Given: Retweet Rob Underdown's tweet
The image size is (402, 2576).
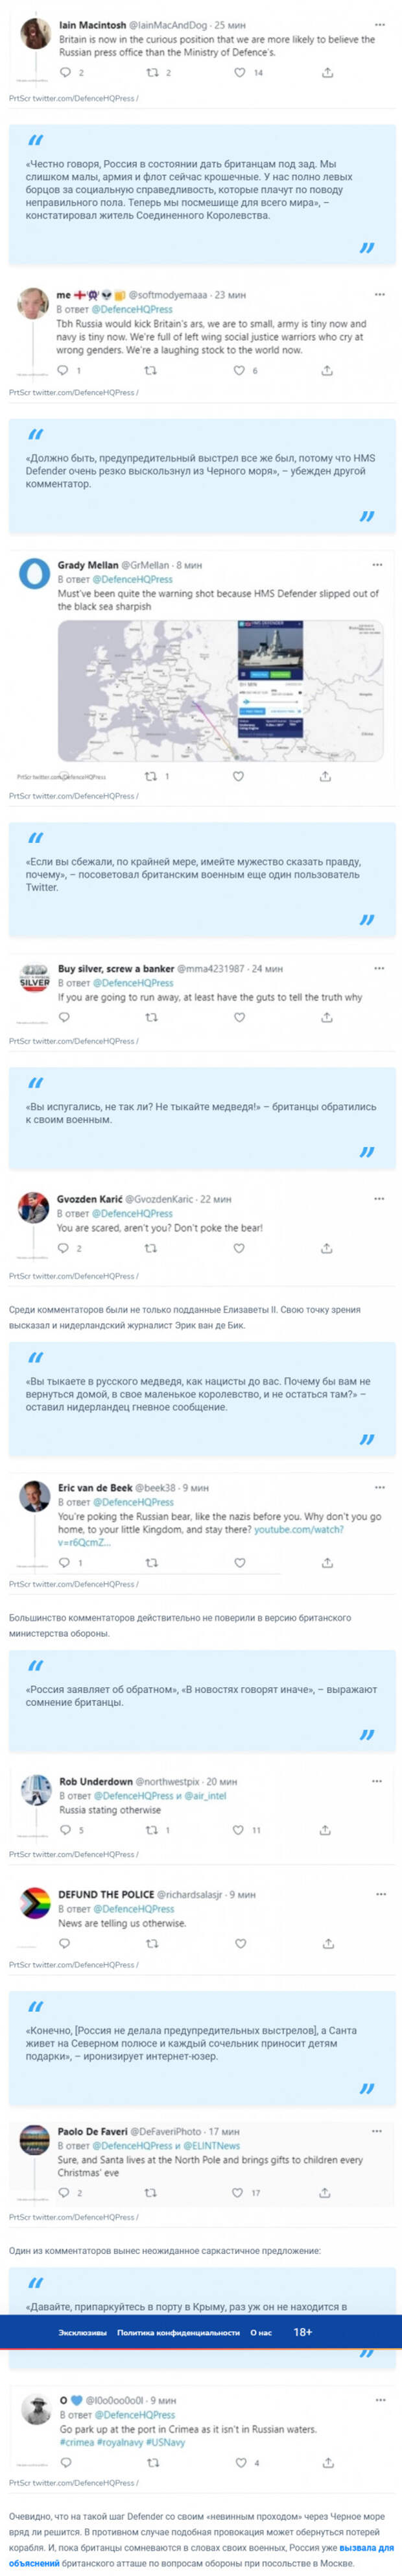Looking at the screenshot, I should click(152, 1830).
